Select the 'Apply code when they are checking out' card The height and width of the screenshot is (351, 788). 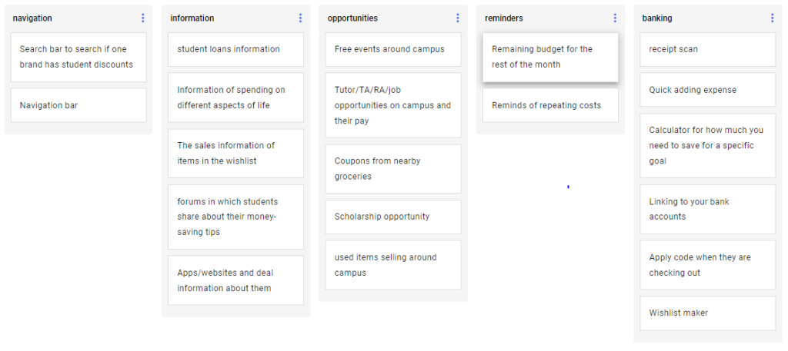707,265
